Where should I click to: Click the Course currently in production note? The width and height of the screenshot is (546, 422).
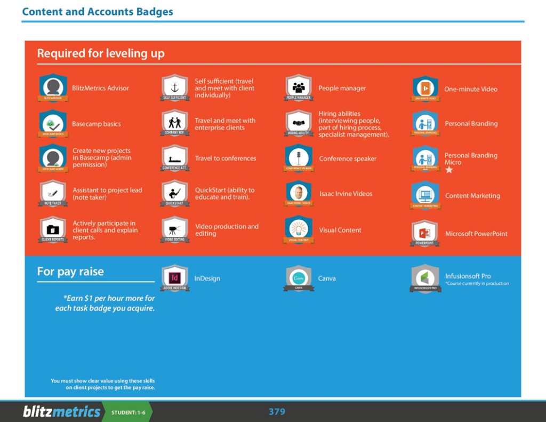(x=477, y=283)
